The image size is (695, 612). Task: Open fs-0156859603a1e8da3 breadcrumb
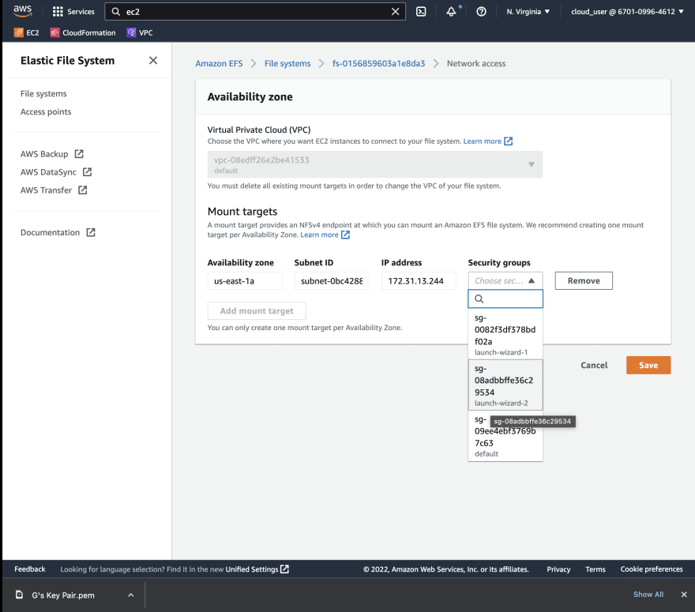click(x=378, y=63)
